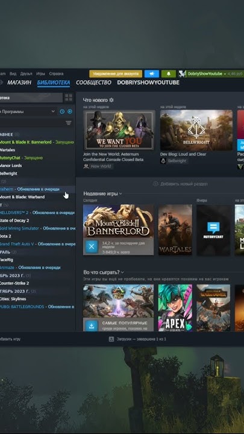Open the What's New settings gear
244x434 pixels.
pyautogui.click(x=111, y=100)
